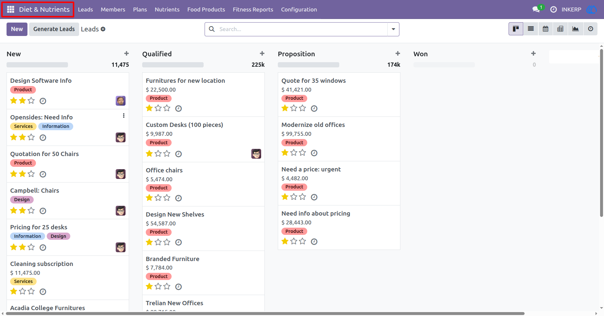
Task: Click Generate Leads button
Action: click(x=54, y=29)
